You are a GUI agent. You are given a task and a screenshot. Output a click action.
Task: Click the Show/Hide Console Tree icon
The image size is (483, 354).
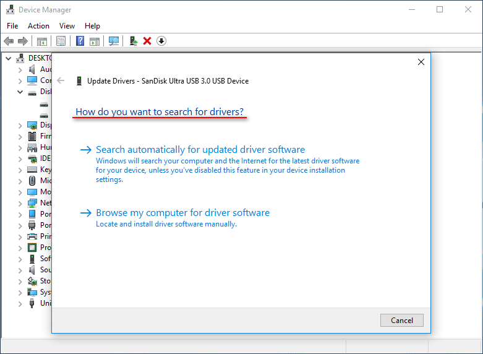42,41
